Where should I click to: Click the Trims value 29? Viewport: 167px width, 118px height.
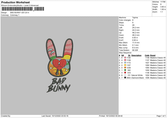[x=133, y=25]
